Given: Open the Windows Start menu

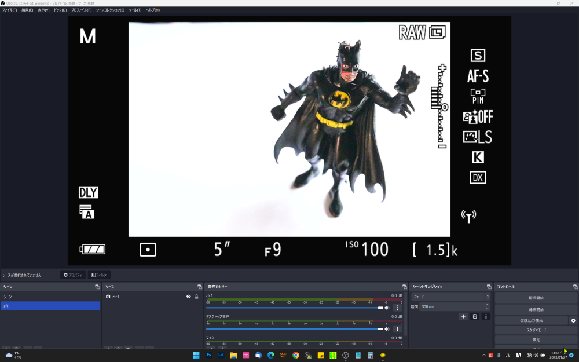Looking at the screenshot, I should [196, 356].
